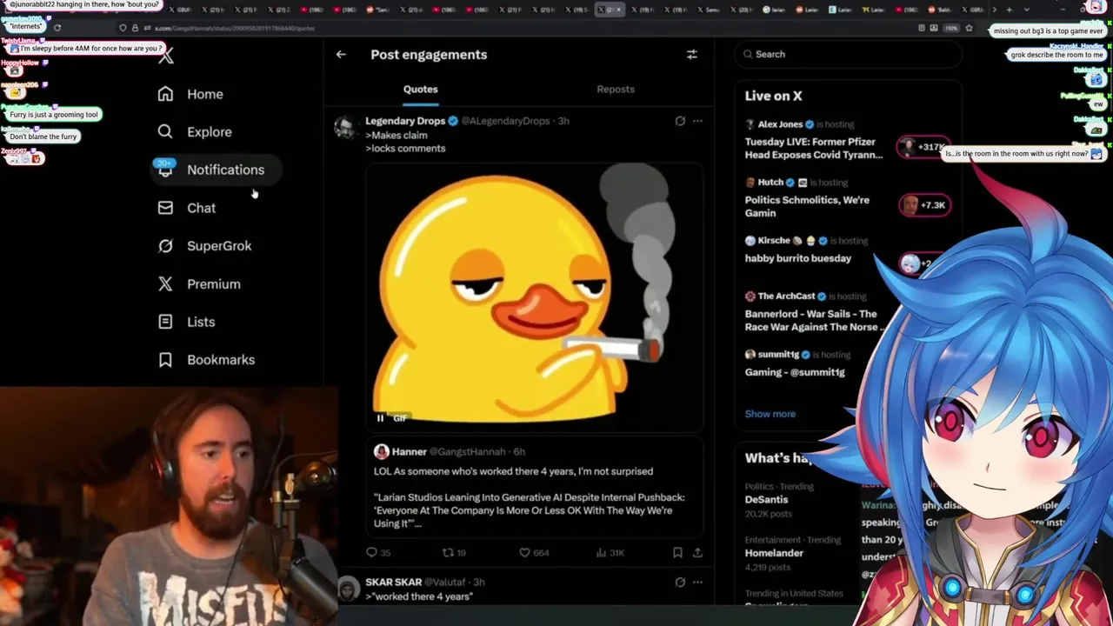Open more options on SKAR SKAR post

tap(697, 582)
